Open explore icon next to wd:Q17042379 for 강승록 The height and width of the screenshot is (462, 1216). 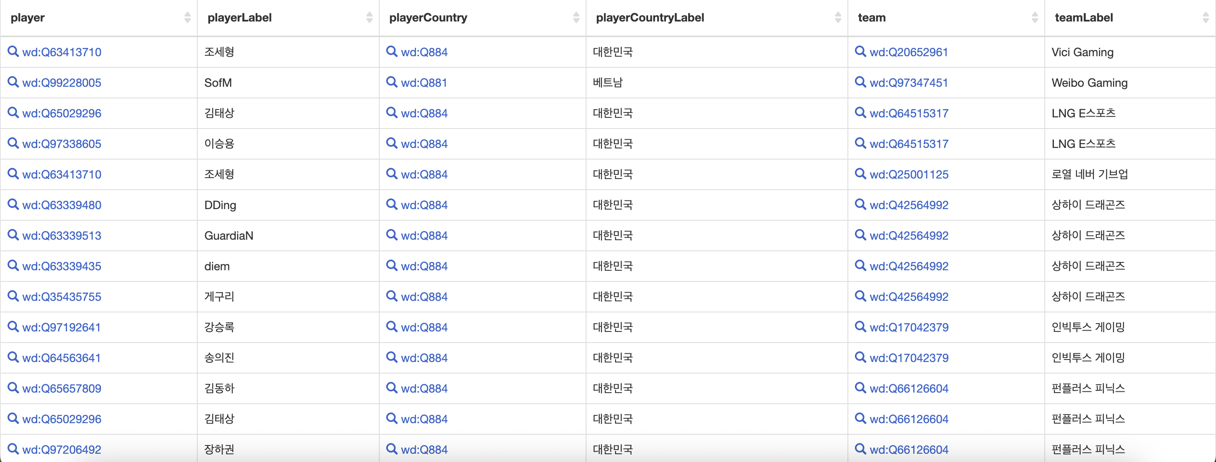[860, 327]
